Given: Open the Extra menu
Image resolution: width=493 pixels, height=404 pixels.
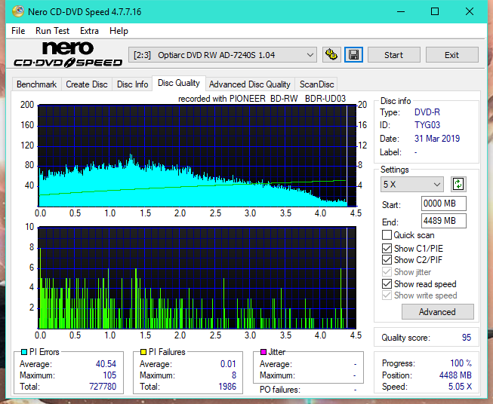Looking at the screenshot, I should coord(89,31).
